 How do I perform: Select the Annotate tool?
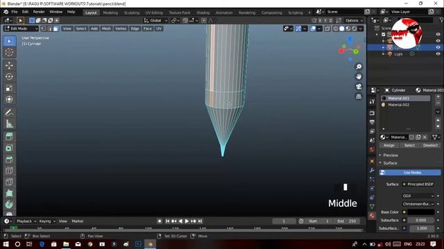point(9,113)
